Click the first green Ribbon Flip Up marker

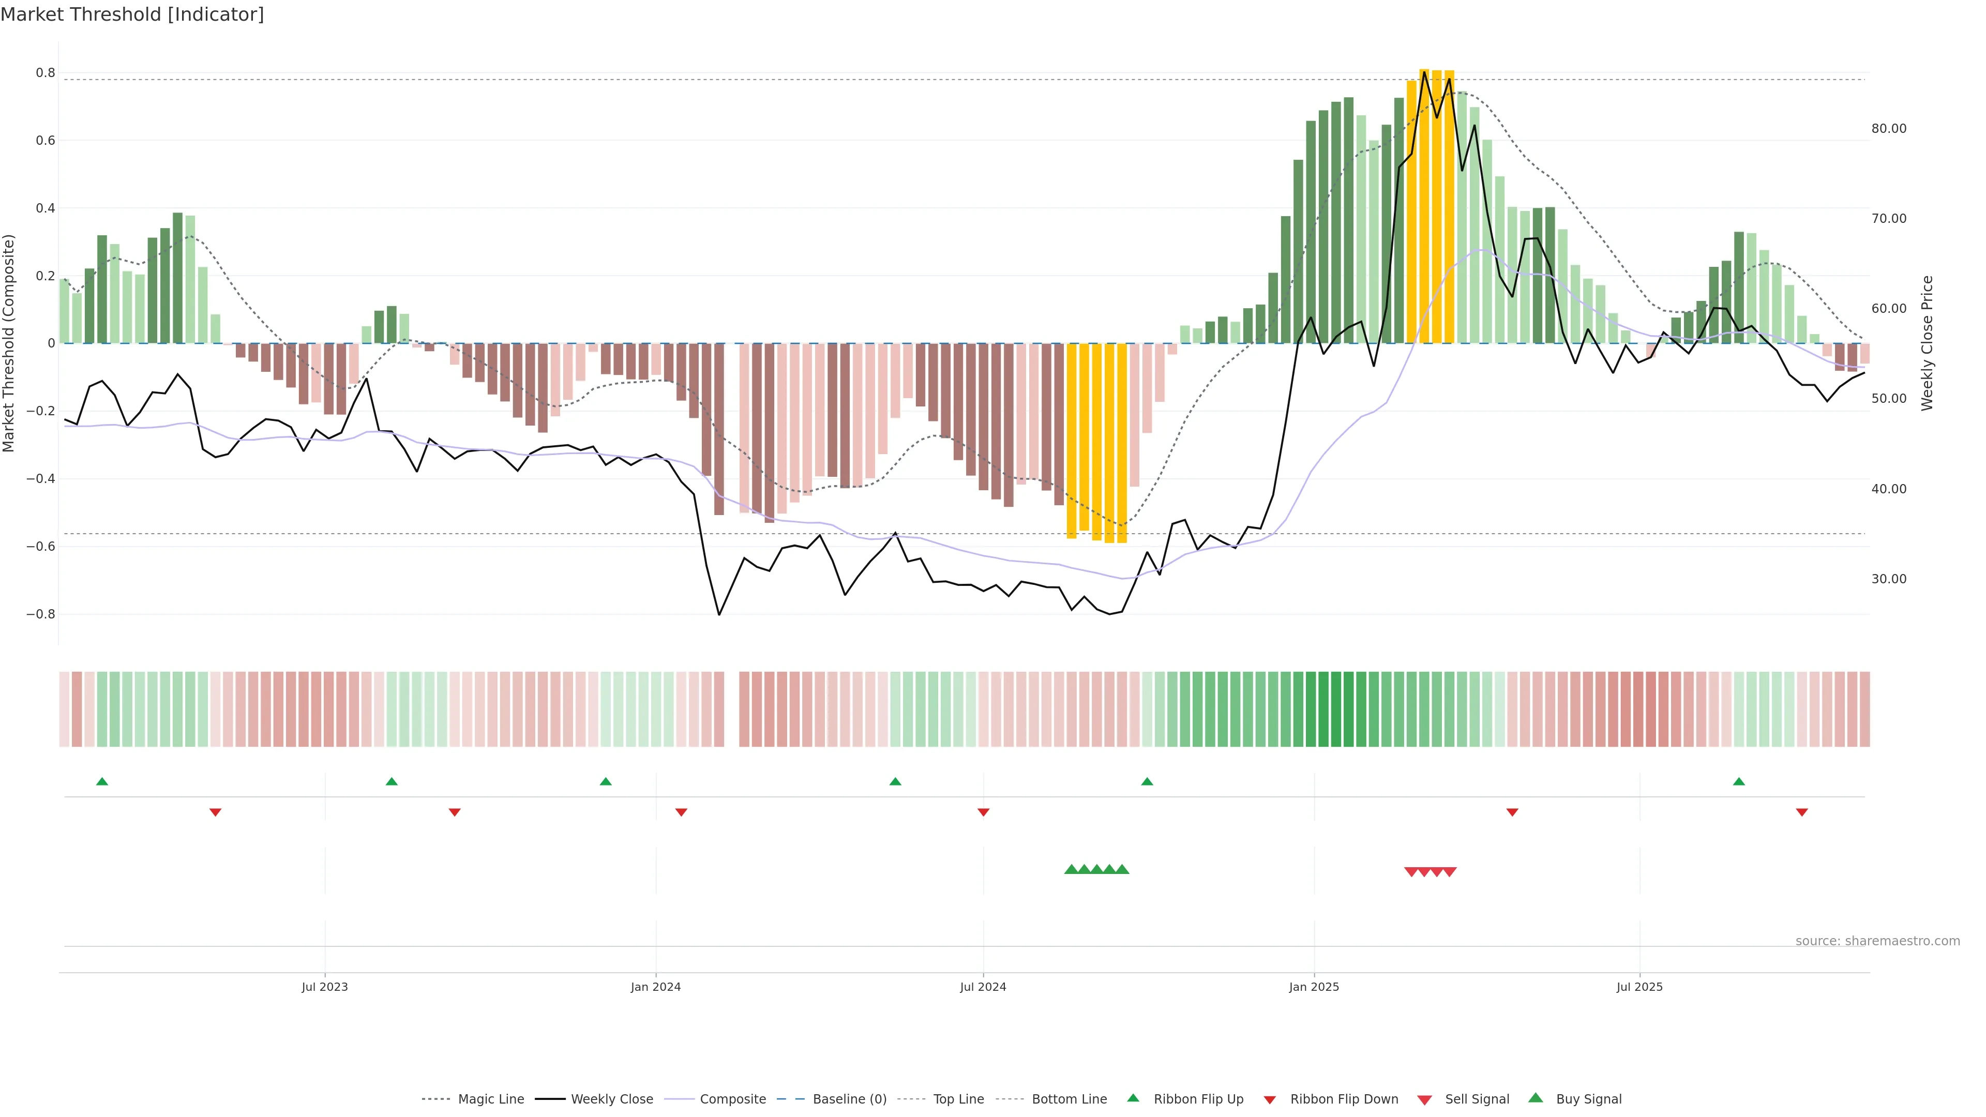point(102,782)
